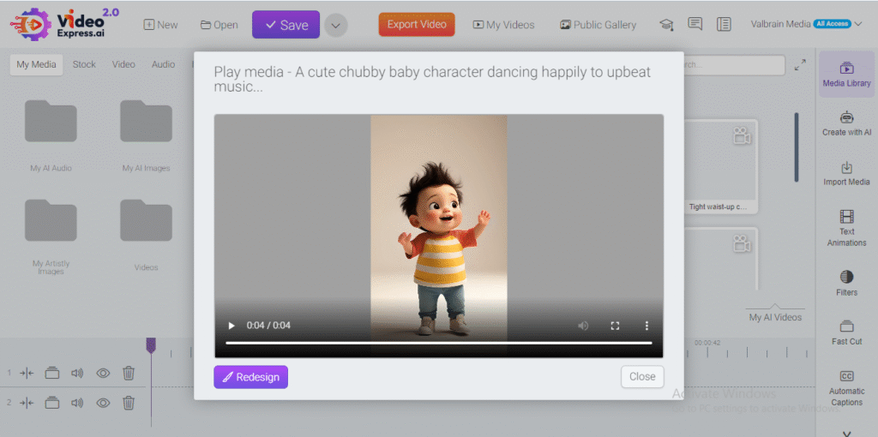Delete track 1 with trash icon
Screen dimensions: 878x437
tap(129, 373)
